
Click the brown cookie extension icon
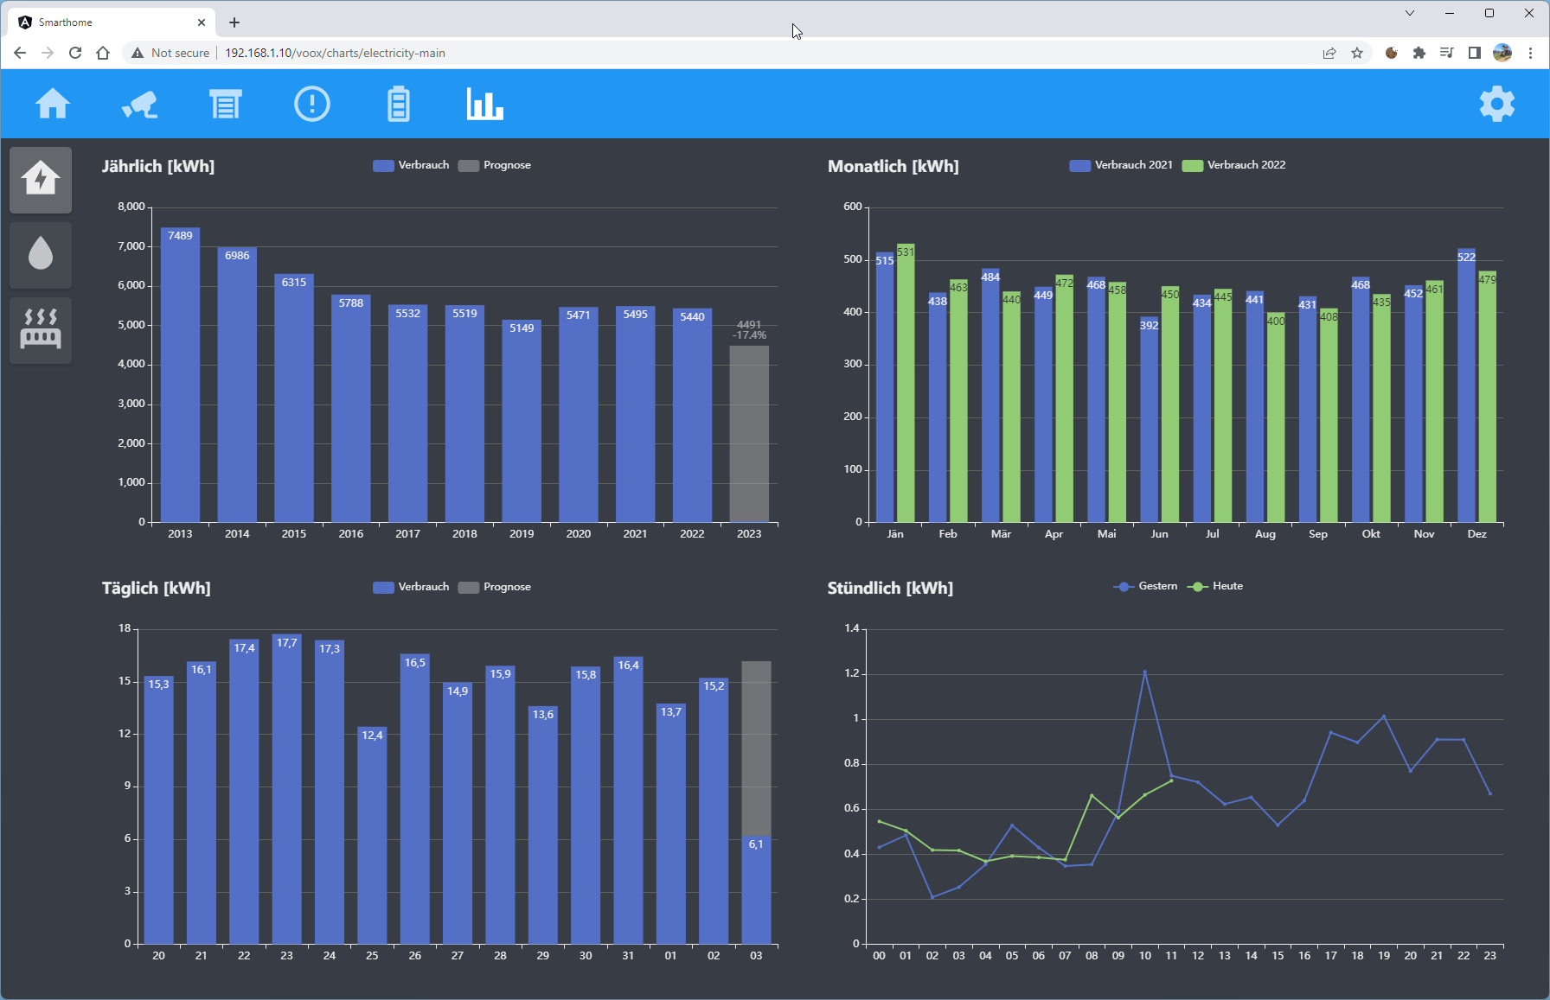(1392, 53)
